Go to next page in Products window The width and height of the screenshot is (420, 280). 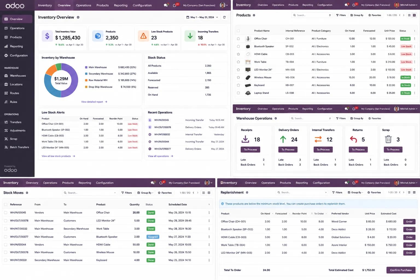[x=404, y=15]
